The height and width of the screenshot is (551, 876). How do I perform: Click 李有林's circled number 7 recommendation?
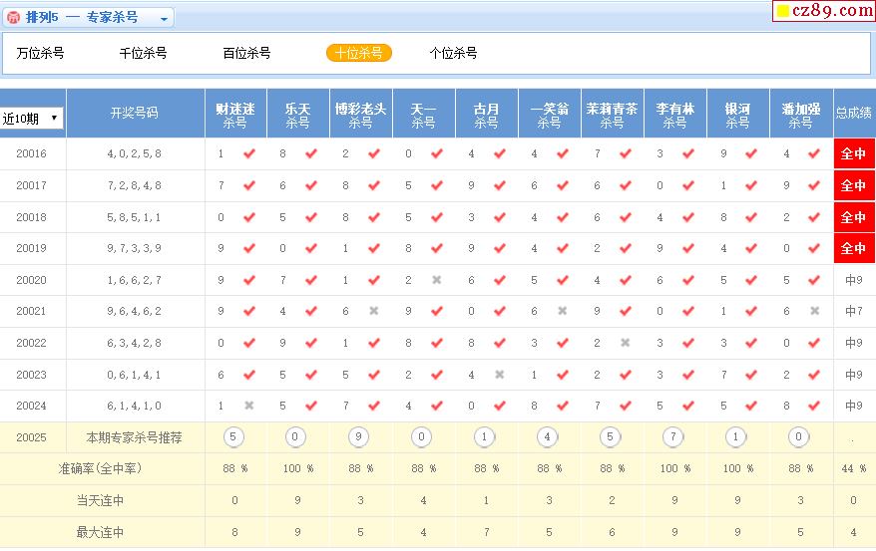pyautogui.click(x=674, y=436)
